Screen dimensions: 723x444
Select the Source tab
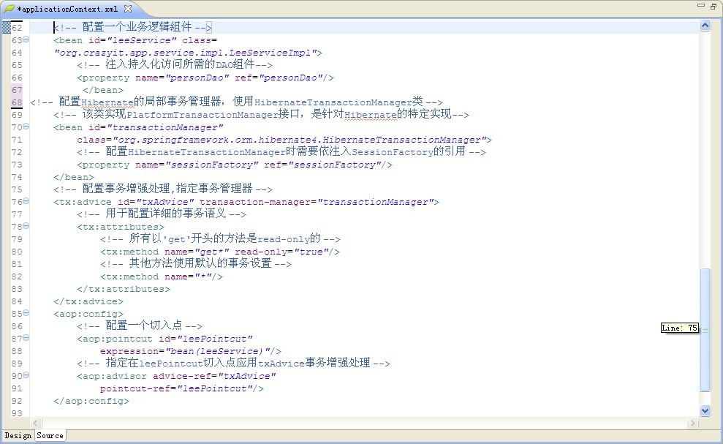[50, 435]
